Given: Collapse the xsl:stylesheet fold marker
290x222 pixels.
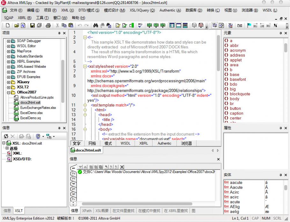Looking at the screenshot, I should (x=85, y=66).
